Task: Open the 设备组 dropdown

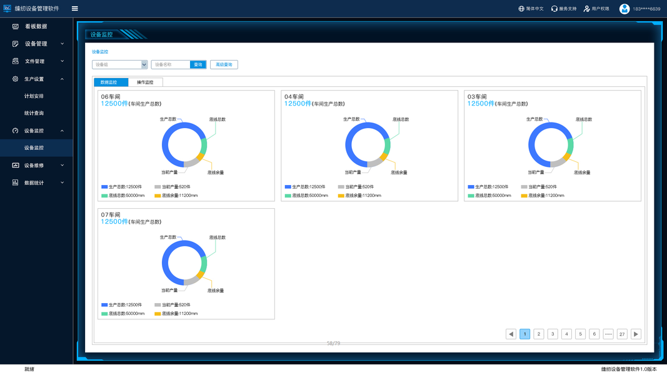Action: click(x=120, y=64)
